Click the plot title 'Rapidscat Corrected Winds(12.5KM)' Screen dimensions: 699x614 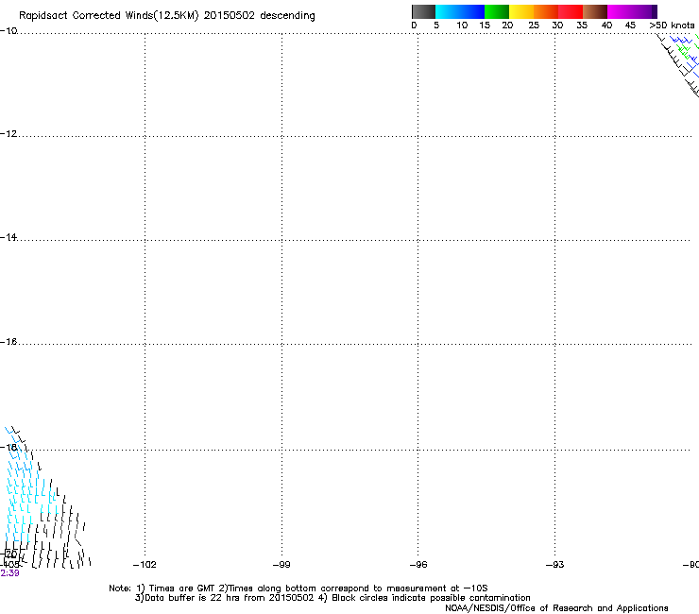[x=109, y=16]
